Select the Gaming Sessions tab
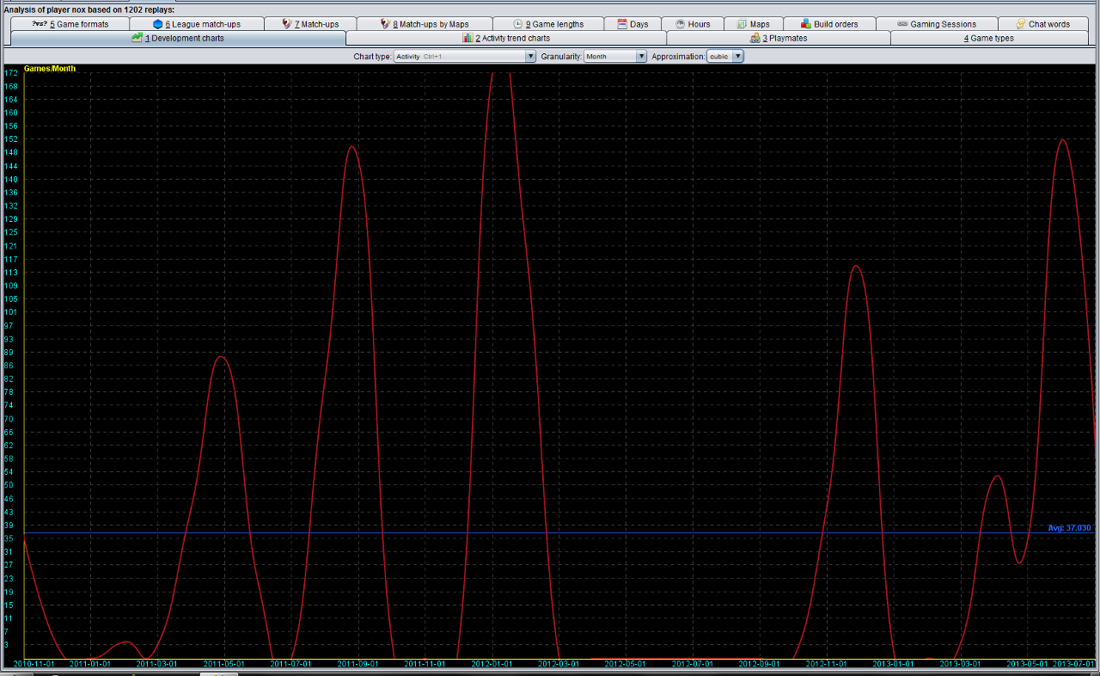The image size is (1100, 676). 937,24
